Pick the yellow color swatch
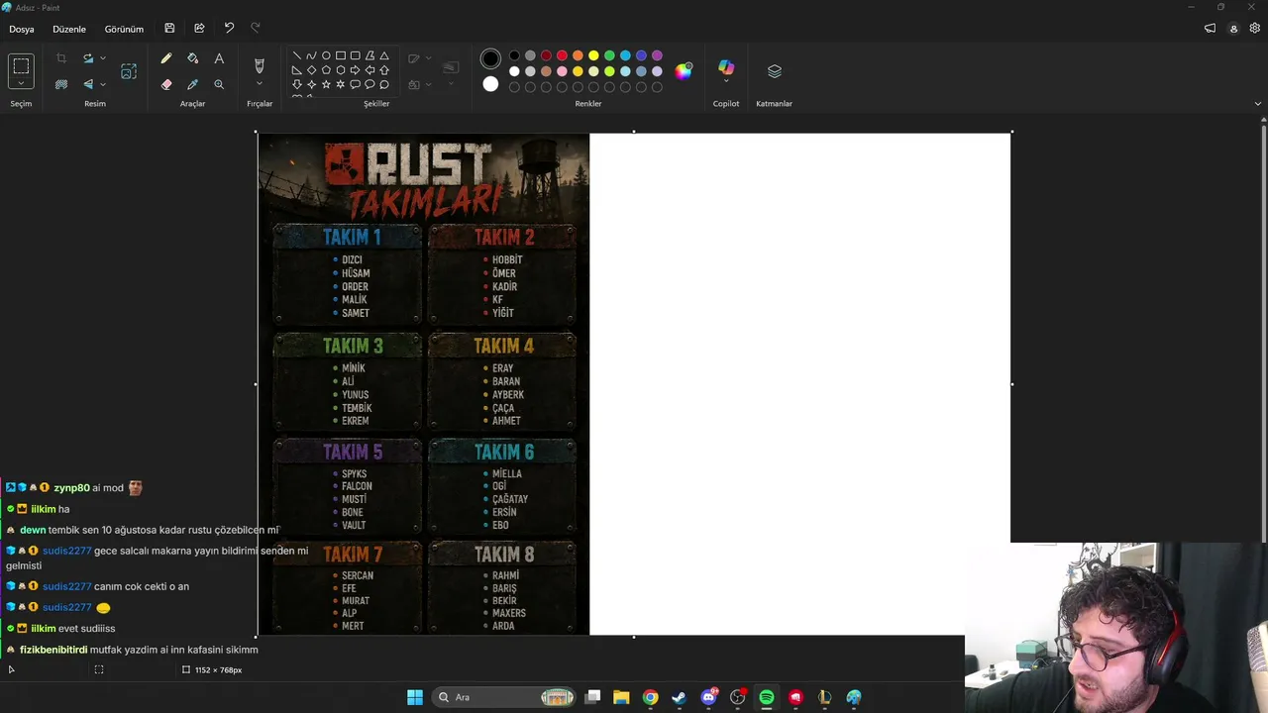This screenshot has height=713, width=1268. (593, 55)
